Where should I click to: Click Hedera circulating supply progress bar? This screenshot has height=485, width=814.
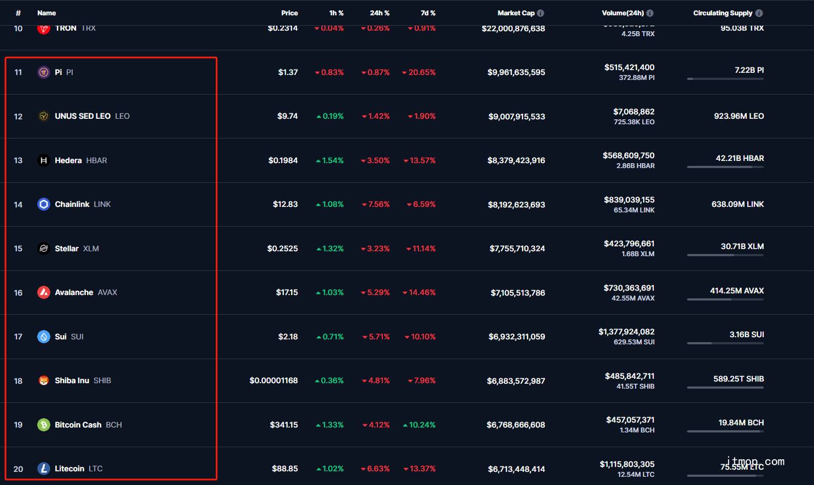tap(725, 167)
